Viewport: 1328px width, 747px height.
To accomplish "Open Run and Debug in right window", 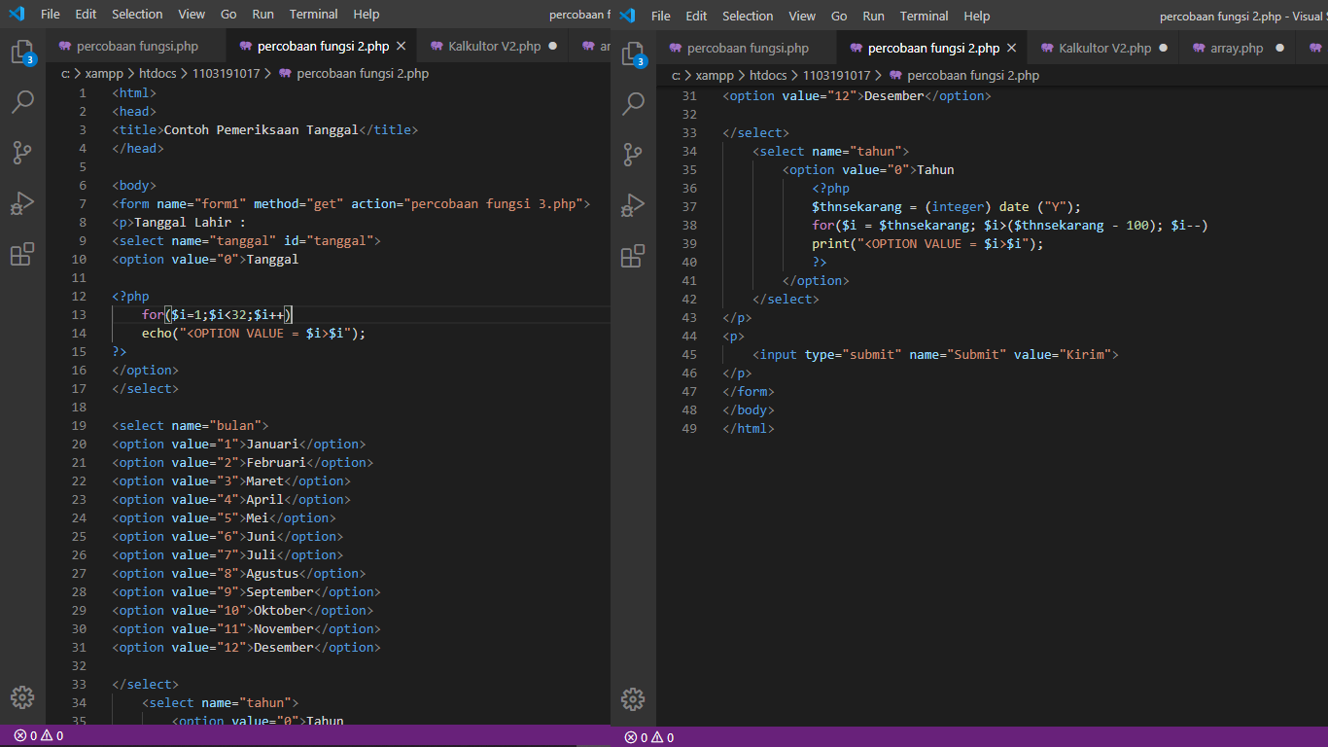I will [633, 205].
